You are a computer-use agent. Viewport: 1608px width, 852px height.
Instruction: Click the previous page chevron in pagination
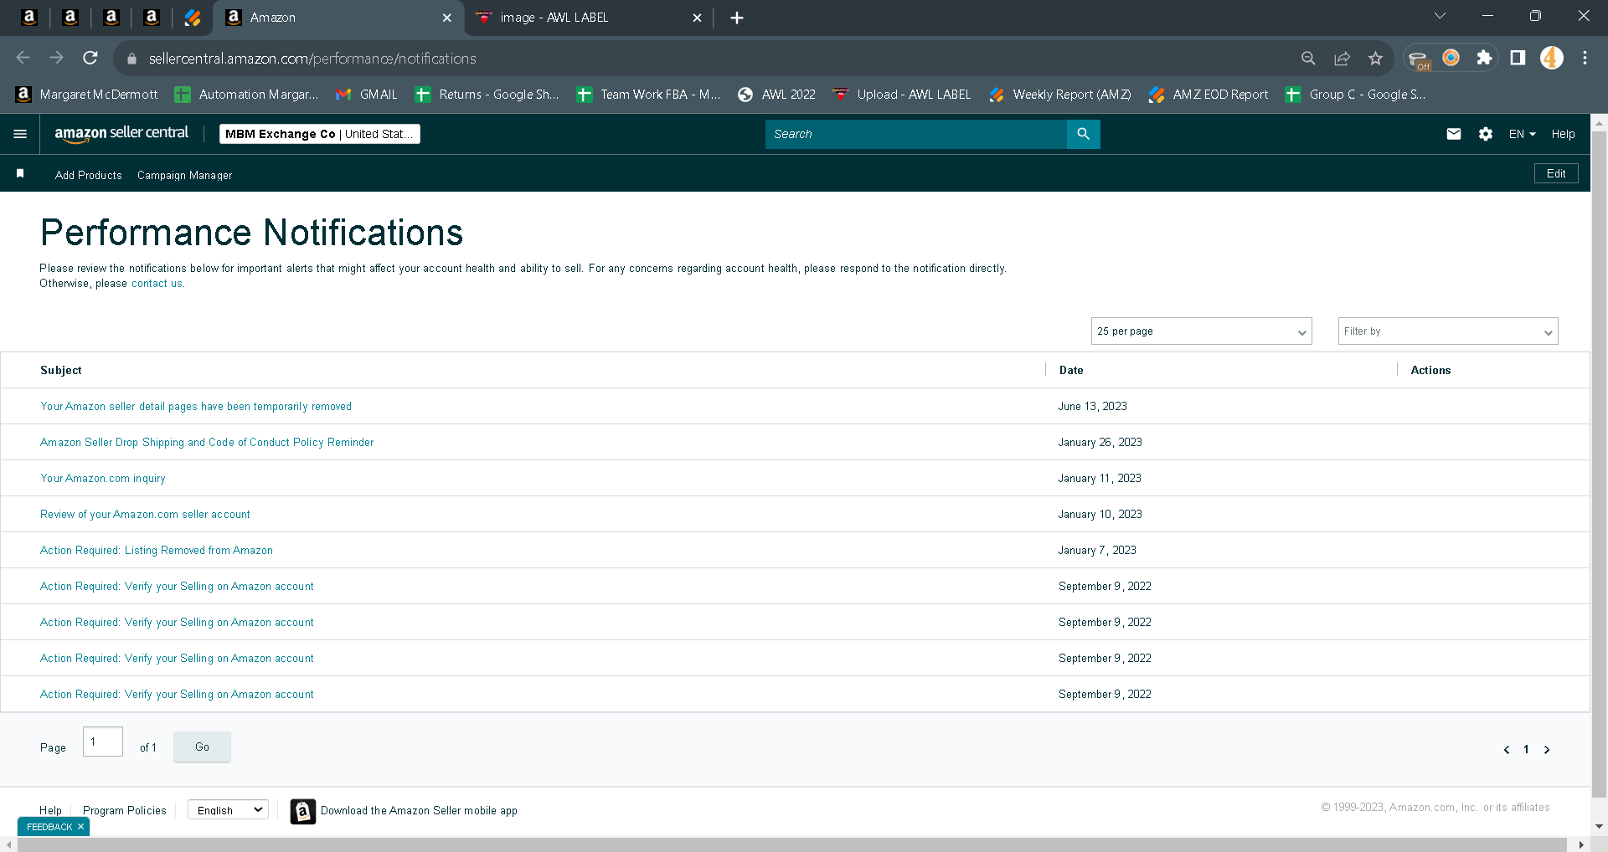(x=1506, y=750)
